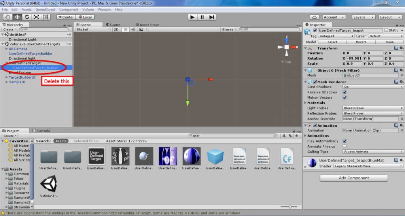405x216 pixels.
Task: Select the Scale tool icon
Action: pos(36,17)
